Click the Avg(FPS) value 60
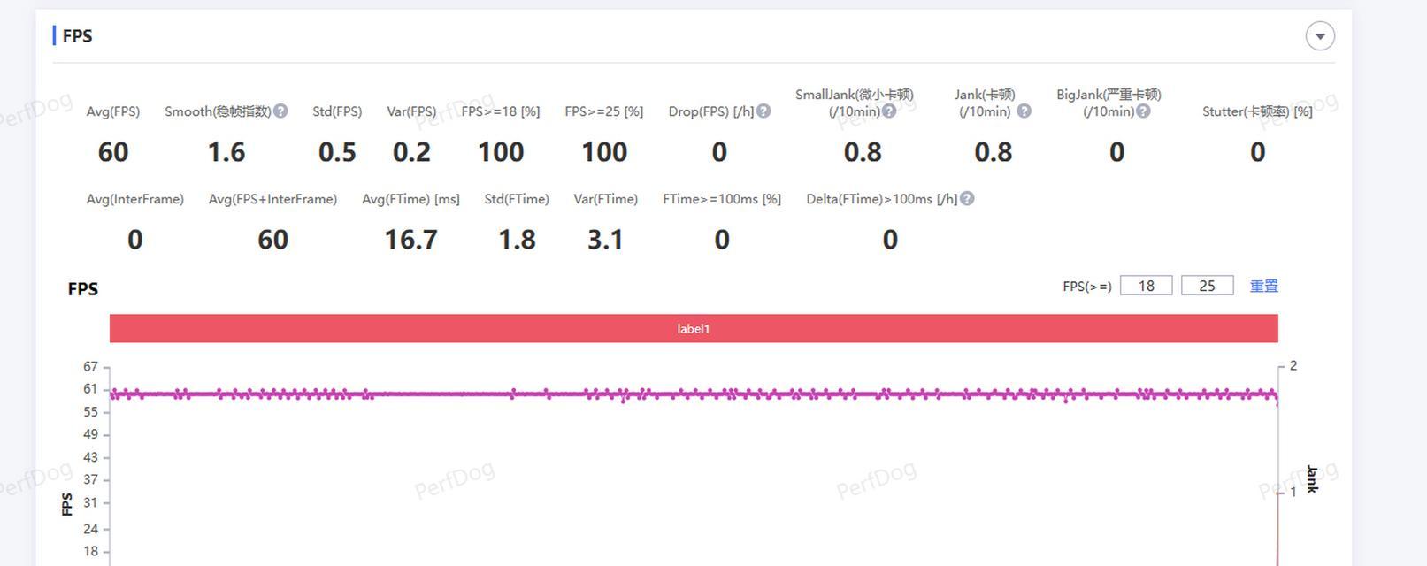This screenshot has width=1427, height=566. click(113, 152)
